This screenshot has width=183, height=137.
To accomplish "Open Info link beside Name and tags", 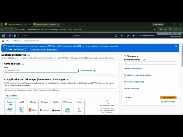I will tap(23, 64).
